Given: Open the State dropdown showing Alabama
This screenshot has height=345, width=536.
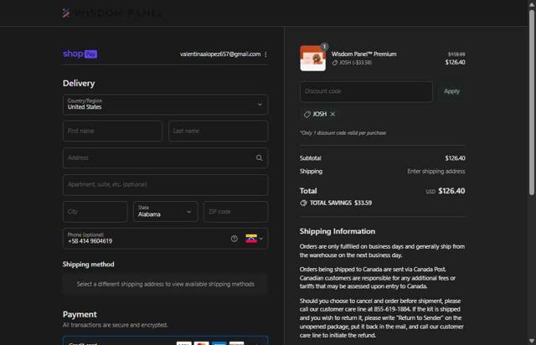Looking at the screenshot, I should coord(166,212).
